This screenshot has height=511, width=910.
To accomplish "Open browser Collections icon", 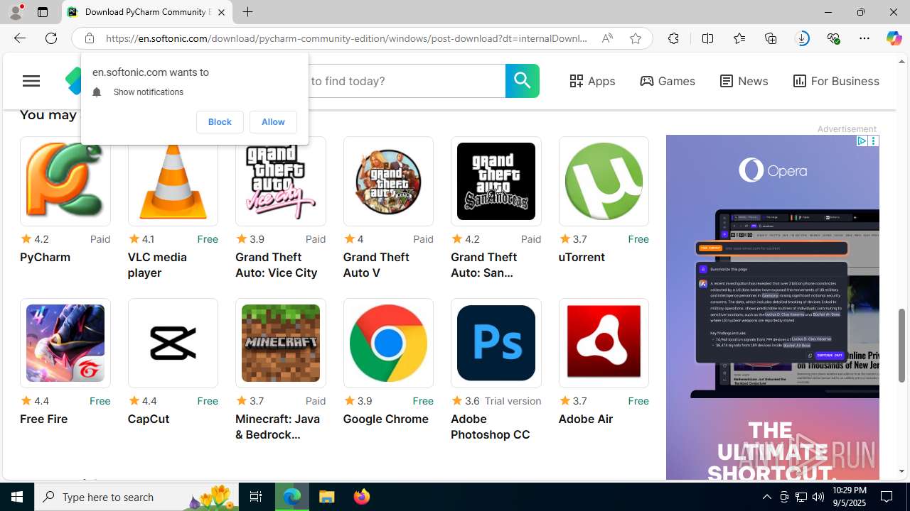I will click(x=771, y=38).
